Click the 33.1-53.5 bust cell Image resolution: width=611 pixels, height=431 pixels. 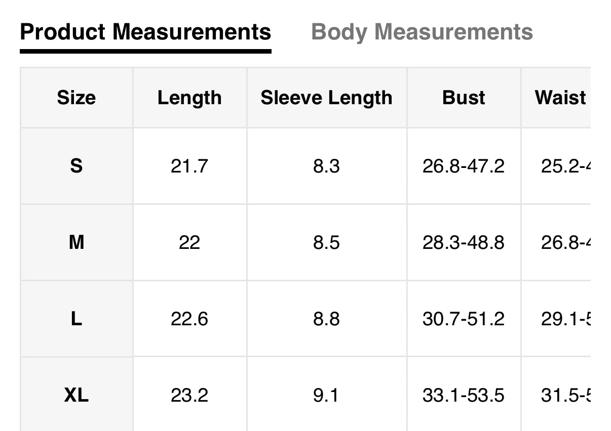point(464,395)
